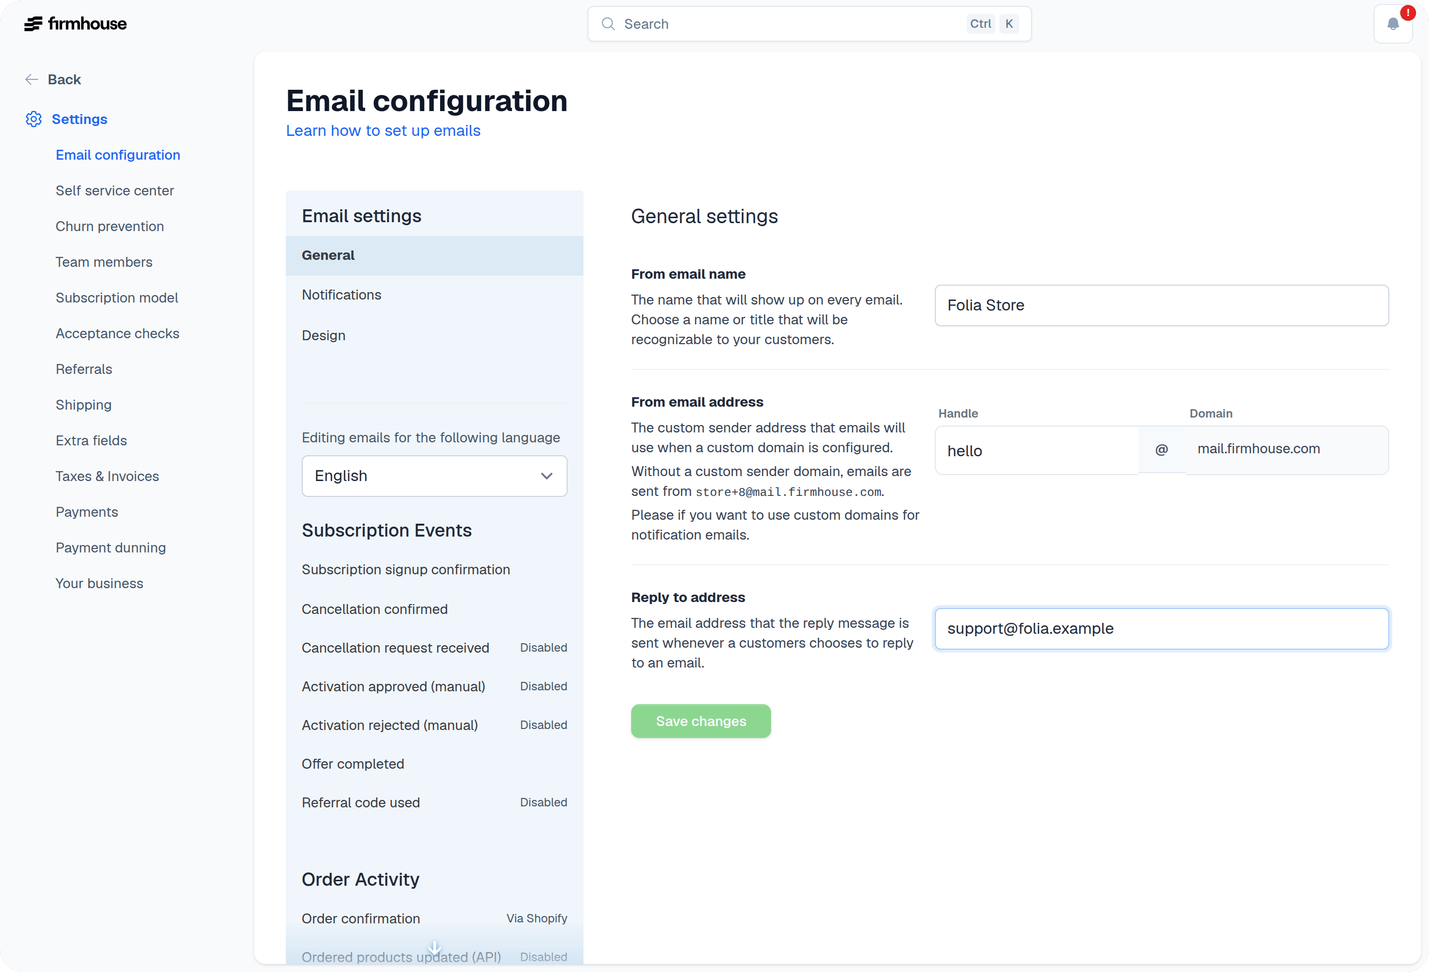The width and height of the screenshot is (1429, 972).
Task: Follow Learn how to set up emails link
Action: coord(383,130)
